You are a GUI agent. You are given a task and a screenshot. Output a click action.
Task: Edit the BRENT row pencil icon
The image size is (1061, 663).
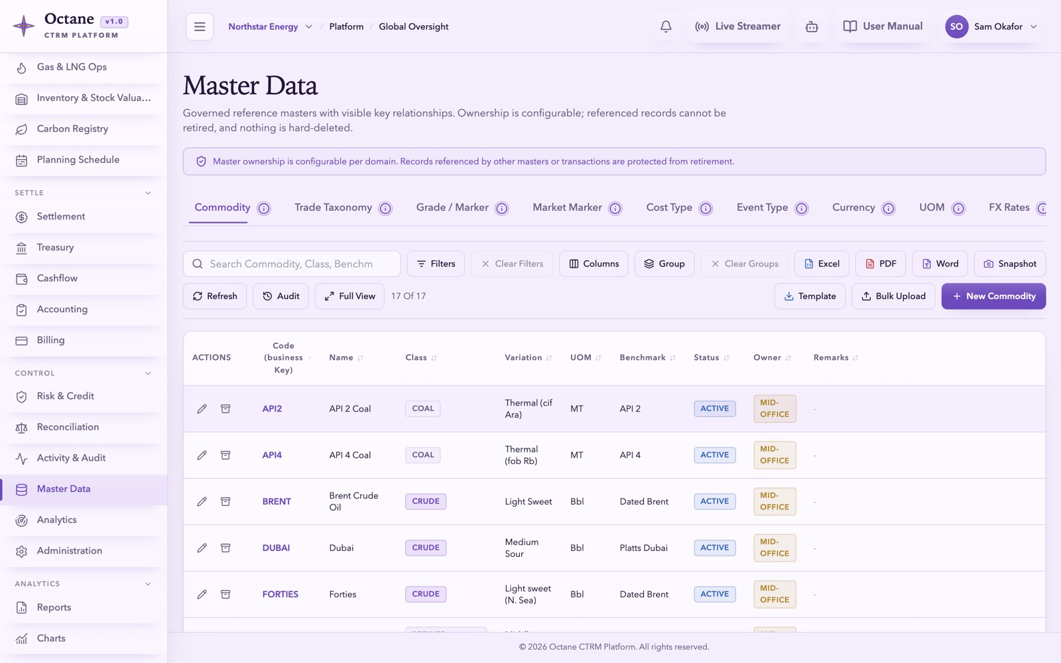tap(202, 502)
